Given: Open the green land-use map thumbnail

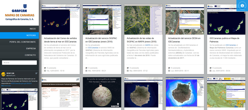Looking at the screenshot, I should click(x=226, y=92).
